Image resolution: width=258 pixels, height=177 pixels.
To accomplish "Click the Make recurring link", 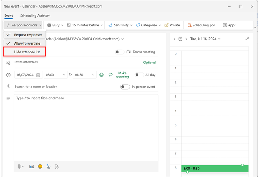I will point(122,75).
